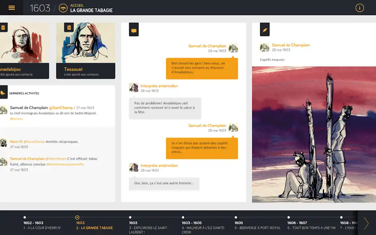The height and width of the screenshot is (235, 376).
Task: Open chapter '4 - Malheur à l'île Sainte-Croix'
Action: 203,230
